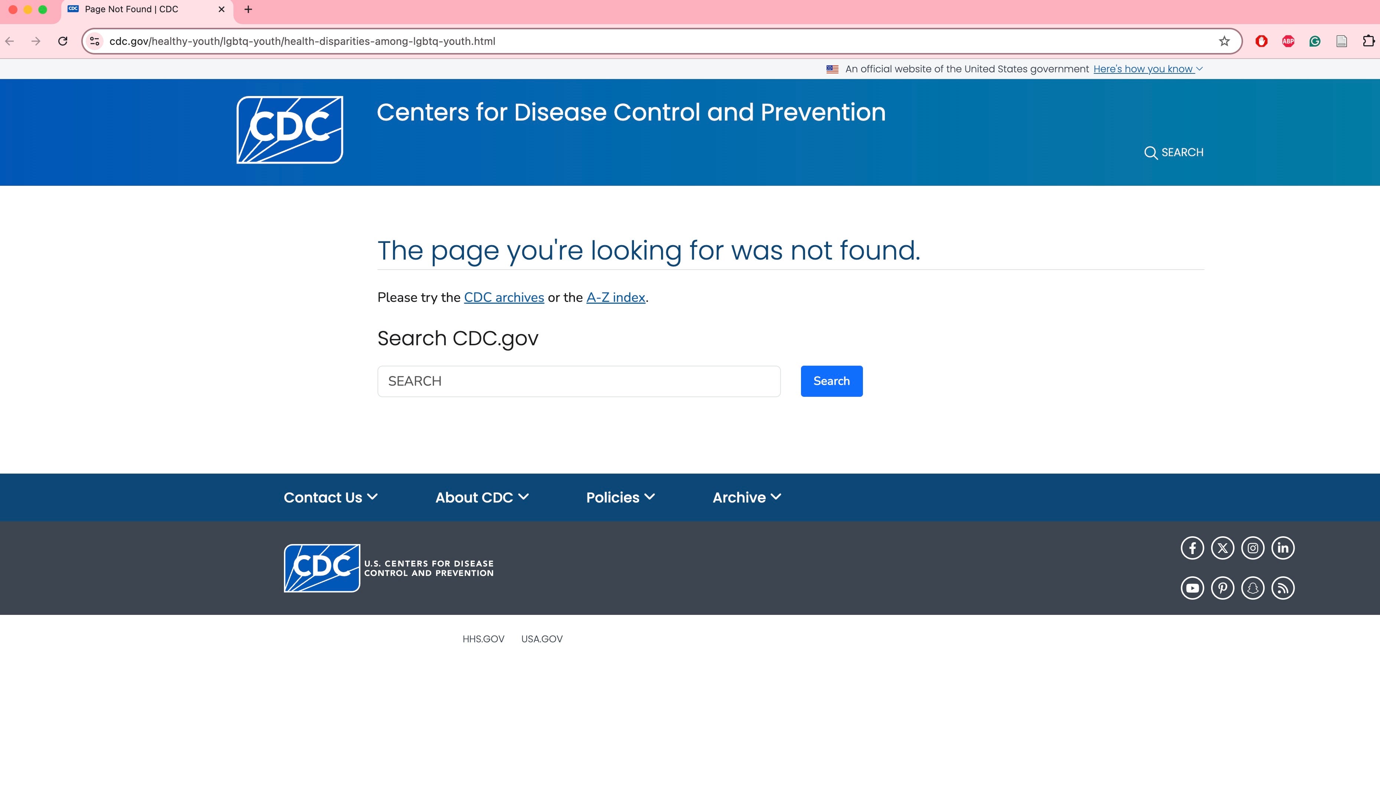Expand the About CDC footer menu
This screenshot has width=1380, height=794.
click(x=483, y=497)
